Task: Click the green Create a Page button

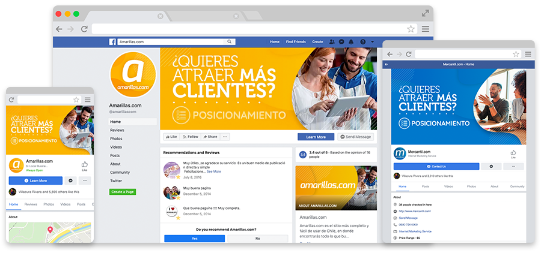Action: tap(123, 192)
